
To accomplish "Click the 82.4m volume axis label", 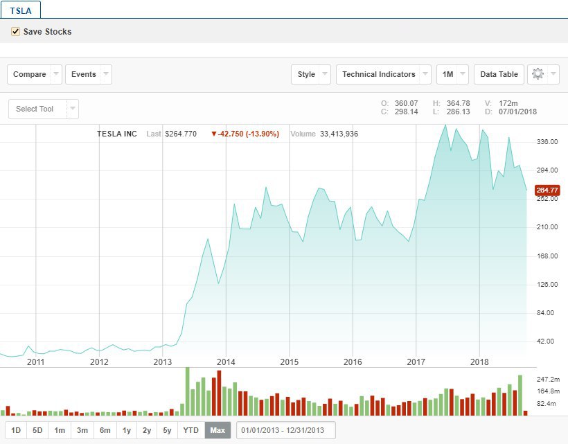I will click(x=547, y=403).
